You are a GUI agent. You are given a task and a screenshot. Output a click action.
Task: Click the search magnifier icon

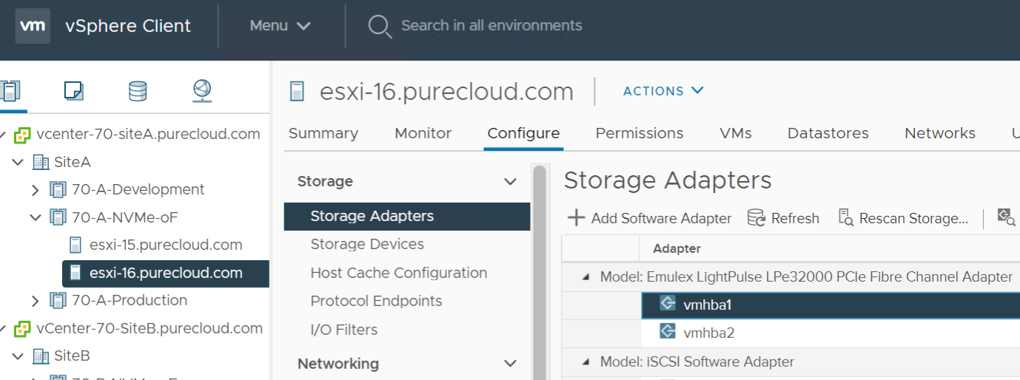379,26
